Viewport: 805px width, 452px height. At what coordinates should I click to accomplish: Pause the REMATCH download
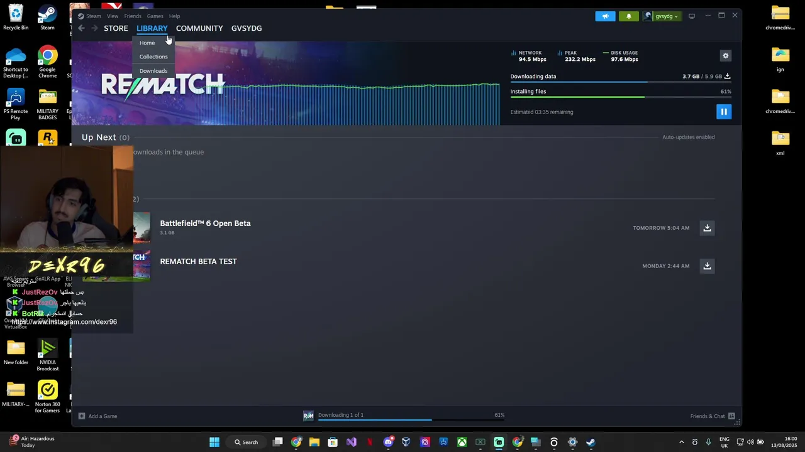click(724, 112)
